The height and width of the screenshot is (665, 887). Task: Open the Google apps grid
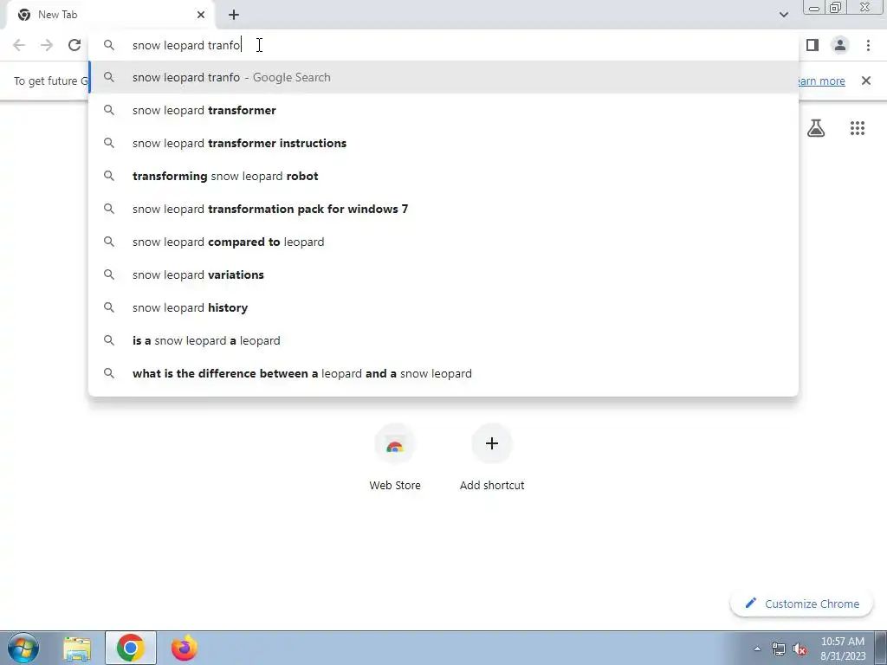pyautogui.click(x=858, y=128)
